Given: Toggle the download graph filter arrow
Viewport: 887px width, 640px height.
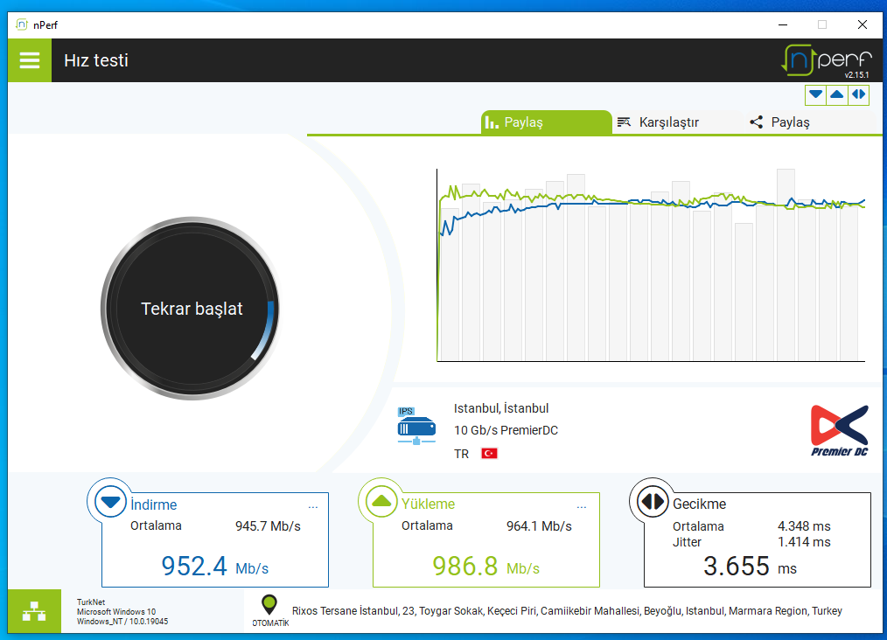Looking at the screenshot, I should [x=816, y=94].
